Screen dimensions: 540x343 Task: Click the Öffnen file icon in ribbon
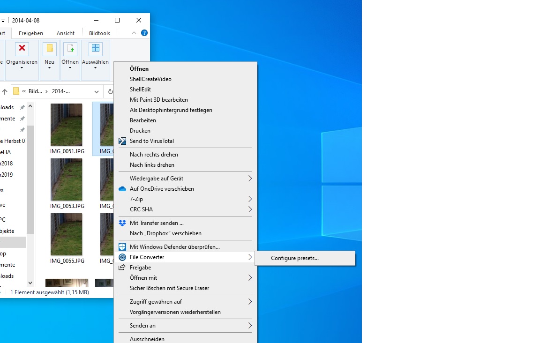(70, 48)
